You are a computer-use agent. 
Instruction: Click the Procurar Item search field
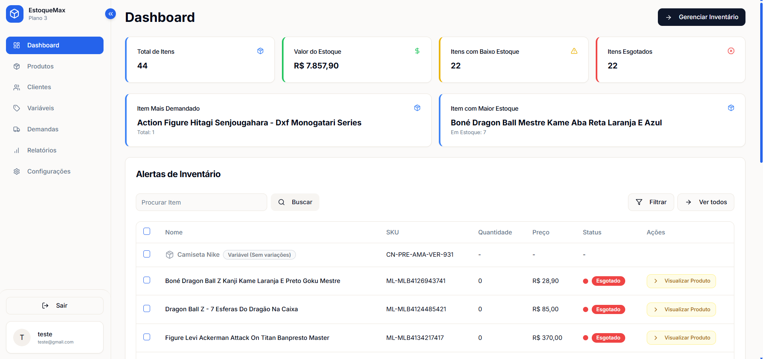(201, 202)
